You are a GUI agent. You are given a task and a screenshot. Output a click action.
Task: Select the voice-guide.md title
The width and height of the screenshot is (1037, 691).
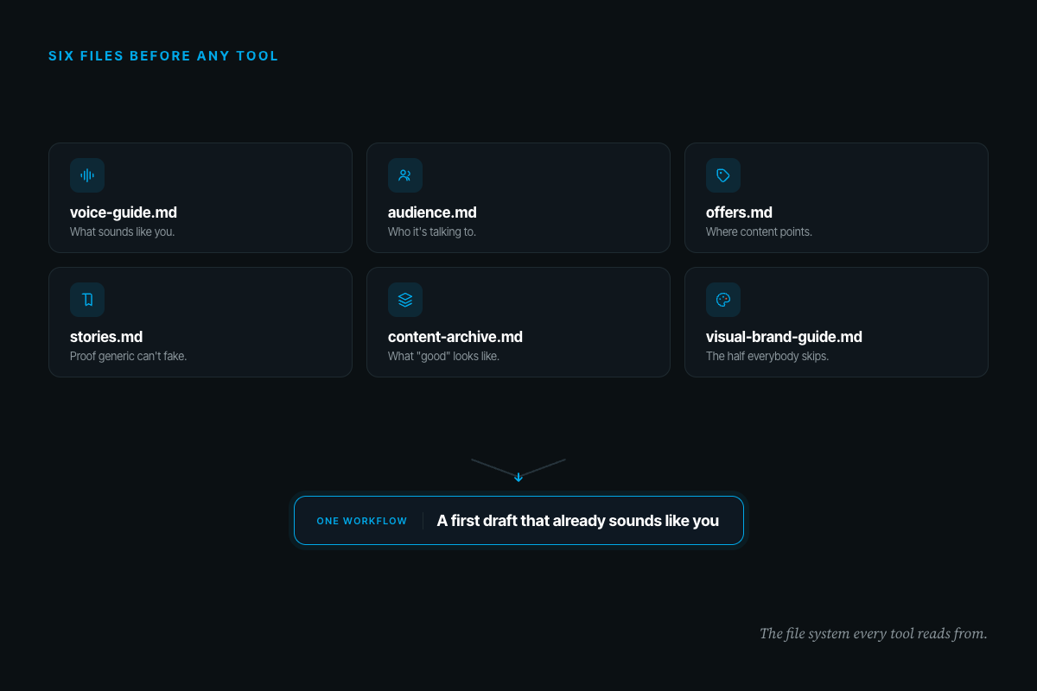click(x=124, y=212)
